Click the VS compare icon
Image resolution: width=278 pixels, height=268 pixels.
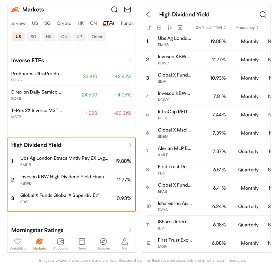[x=180, y=28]
